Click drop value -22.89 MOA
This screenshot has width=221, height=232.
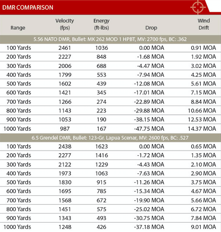tap(149, 102)
